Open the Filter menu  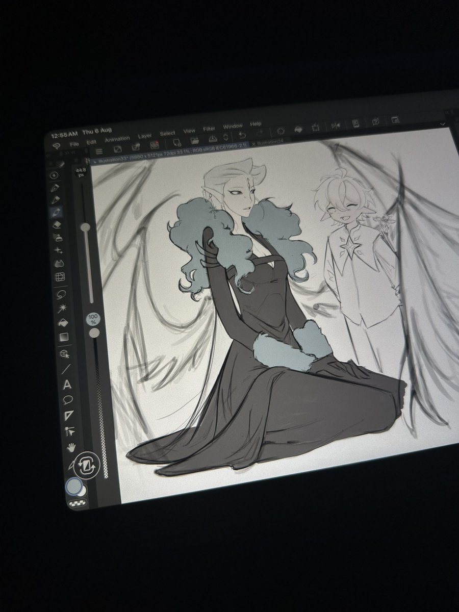point(209,129)
